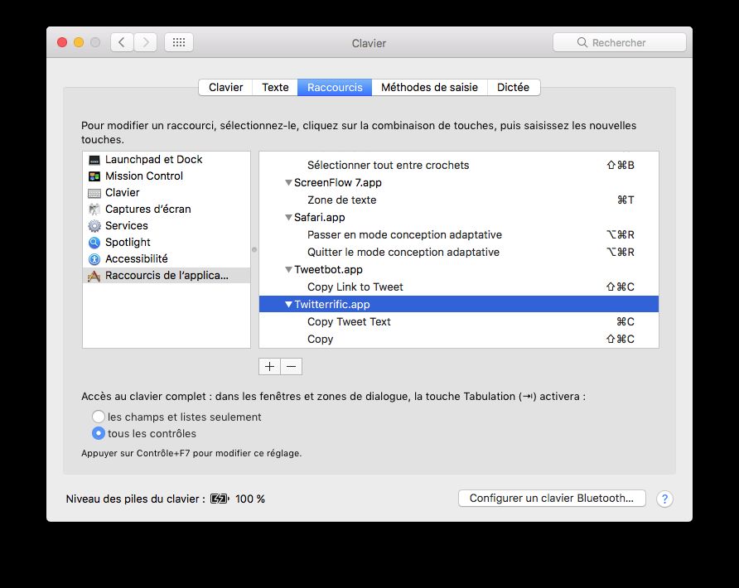Screen dimensions: 739x588
Task: Select 'tous les contrôles' radio button
Action: pos(99,433)
